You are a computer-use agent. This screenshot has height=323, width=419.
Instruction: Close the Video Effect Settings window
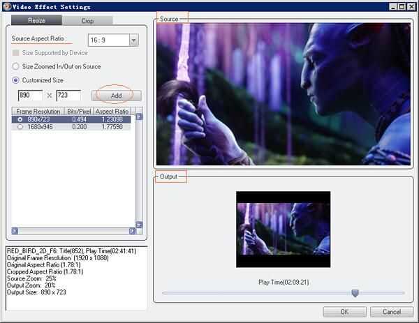411,7
